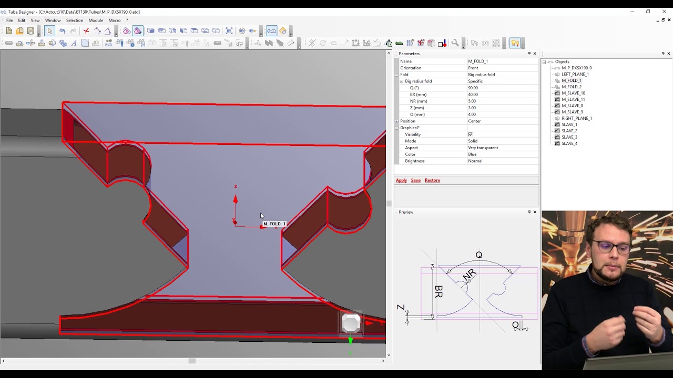This screenshot has width=673, height=378.
Task: Select M_FOLD_2 in the Objects tree
Action: [572, 87]
